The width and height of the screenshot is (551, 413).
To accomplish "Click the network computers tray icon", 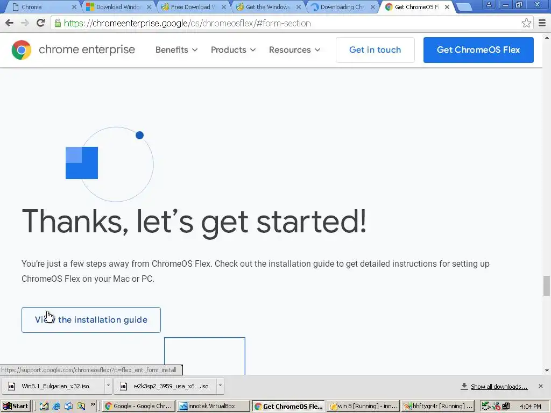I will click(506, 407).
